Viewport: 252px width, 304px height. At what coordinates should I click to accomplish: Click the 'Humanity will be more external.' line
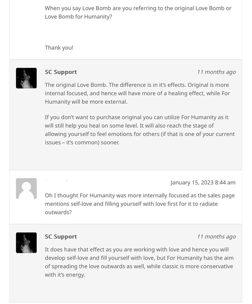coord(86,102)
